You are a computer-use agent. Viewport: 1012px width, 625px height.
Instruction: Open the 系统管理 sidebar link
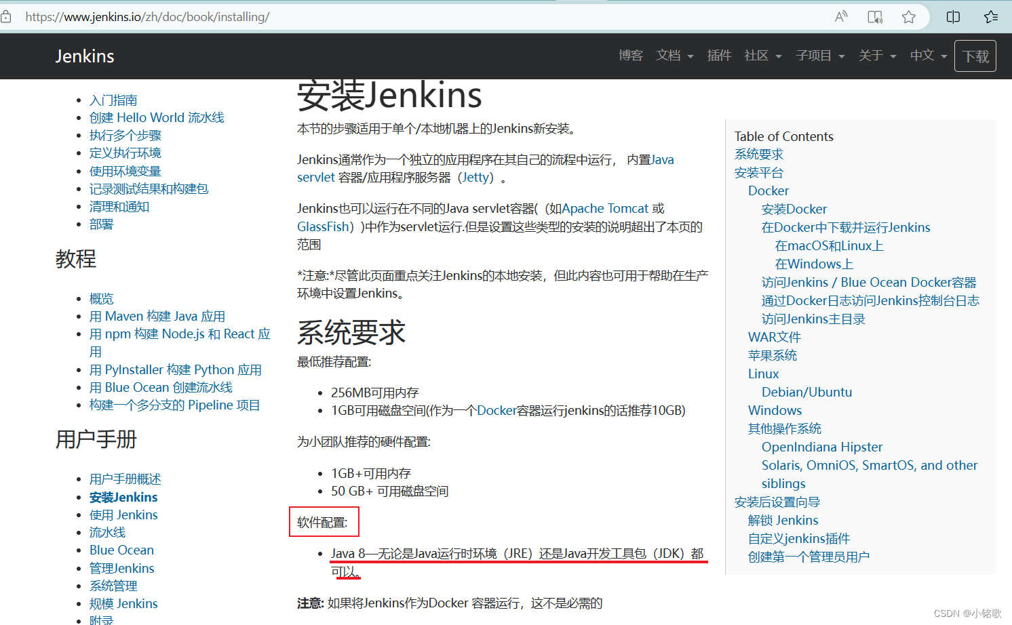click(x=113, y=586)
